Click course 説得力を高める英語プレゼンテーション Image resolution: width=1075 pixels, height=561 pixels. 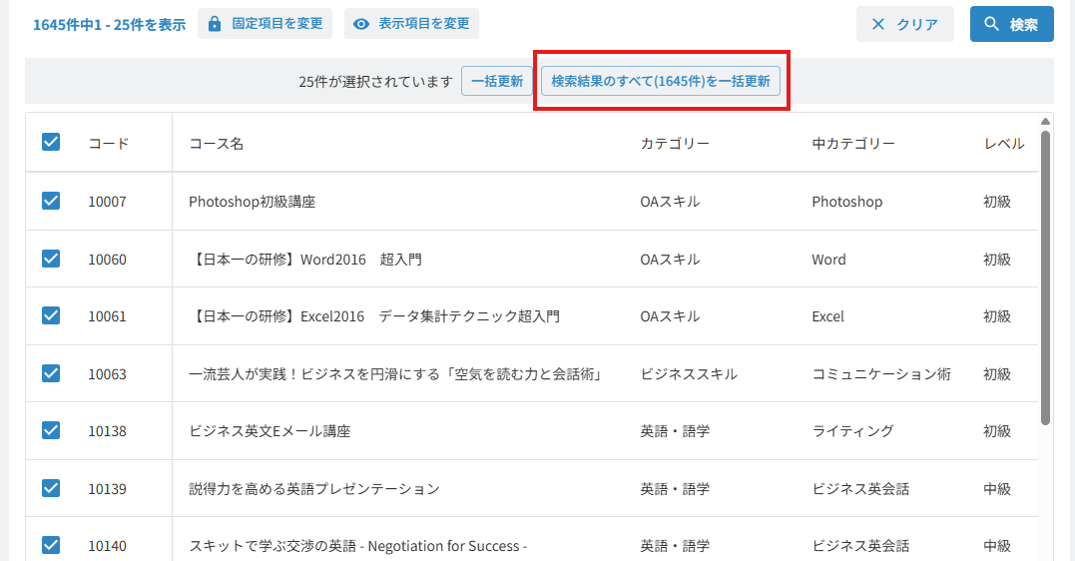(314, 489)
